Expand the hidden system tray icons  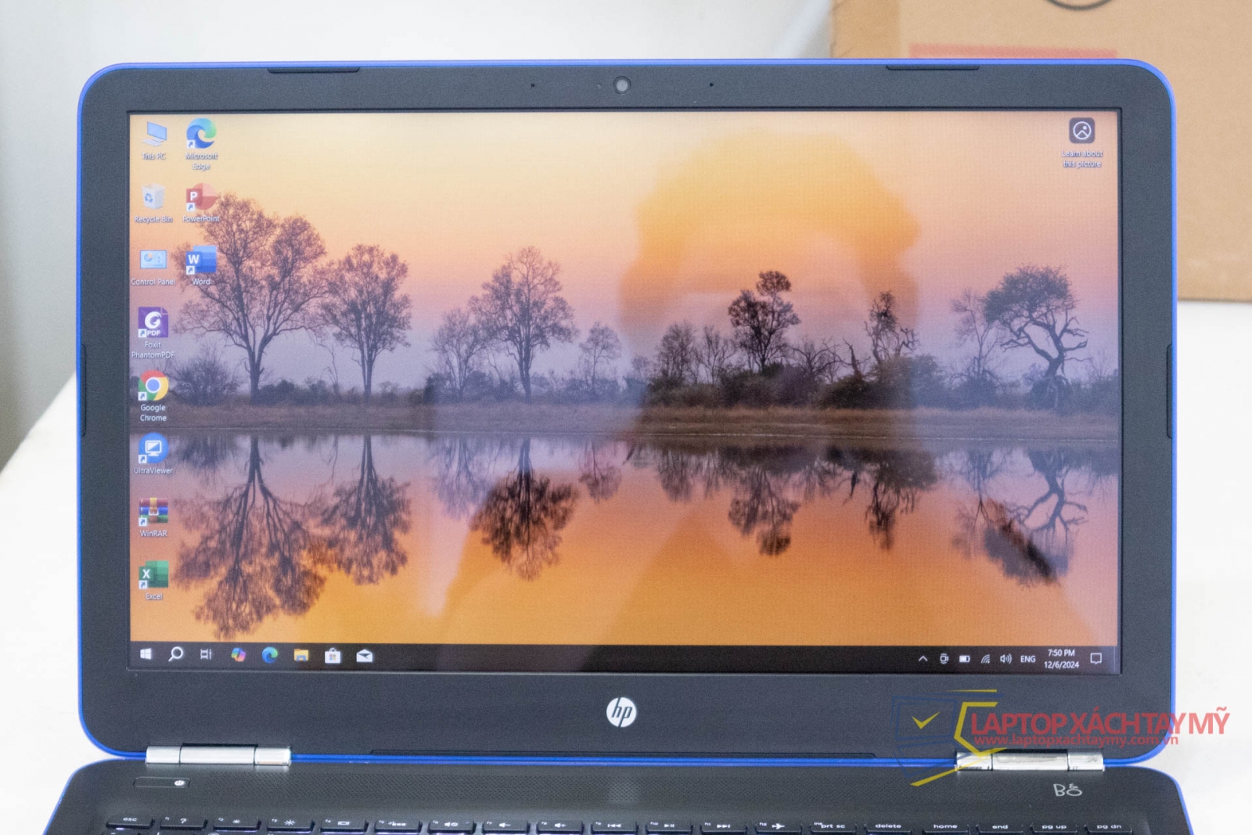(x=923, y=659)
